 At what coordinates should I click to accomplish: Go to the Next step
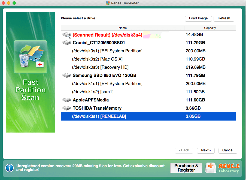point(206,150)
